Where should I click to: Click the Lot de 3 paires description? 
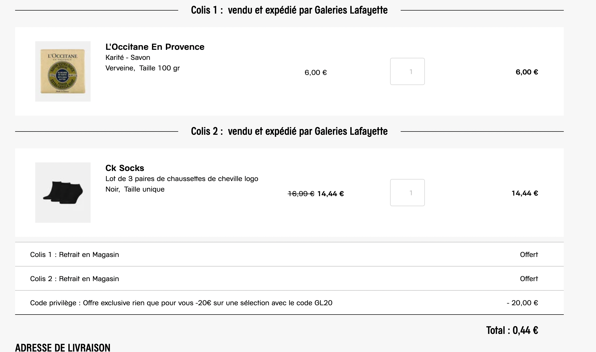pyautogui.click(x=182, y=179)
